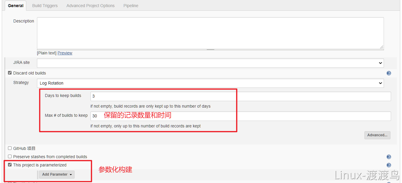This screenshot has height=183, width=402.
Task: Click the 'only up to this number' hint text
Action: [146, 126]
